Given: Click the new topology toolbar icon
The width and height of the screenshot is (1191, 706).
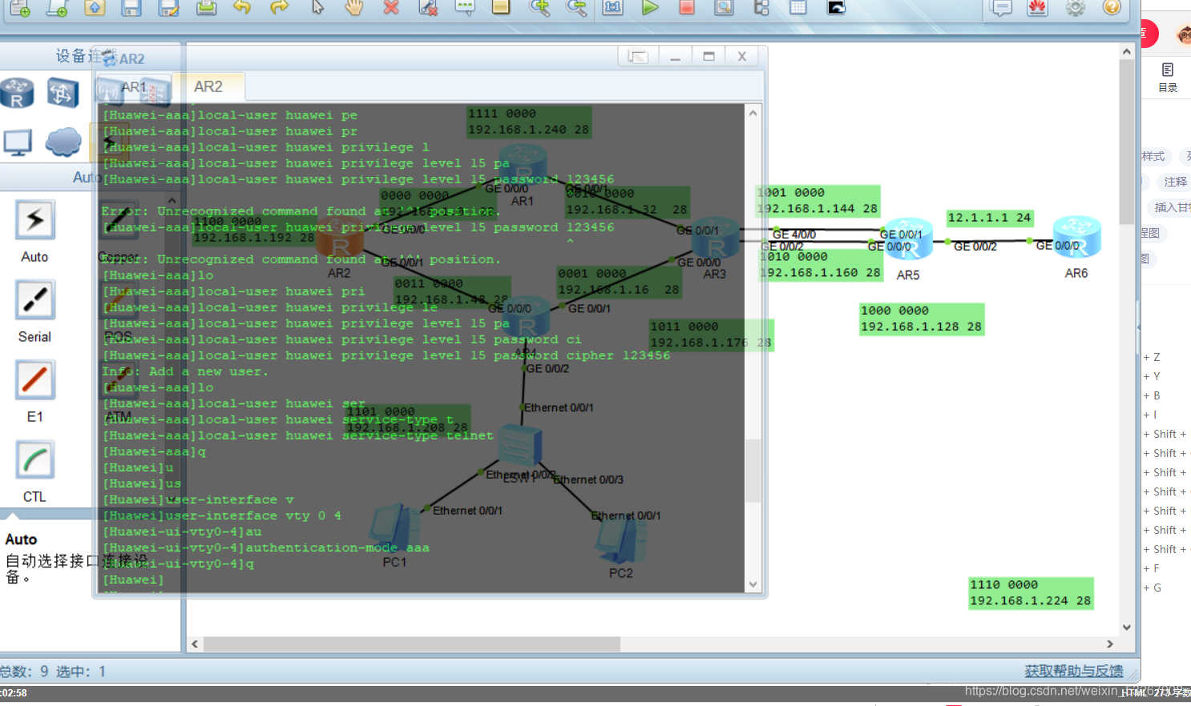Looking at the screenshot, I should [x=20, y=8].
